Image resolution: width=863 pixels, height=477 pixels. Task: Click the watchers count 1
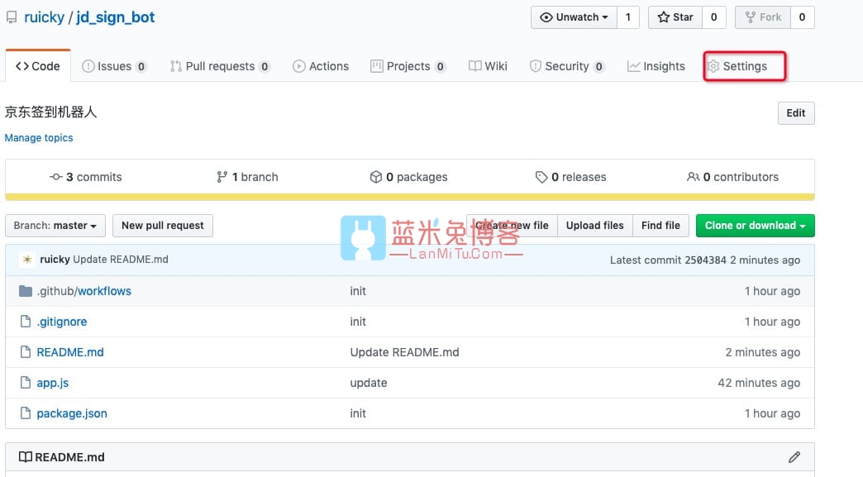coord(628,17)
